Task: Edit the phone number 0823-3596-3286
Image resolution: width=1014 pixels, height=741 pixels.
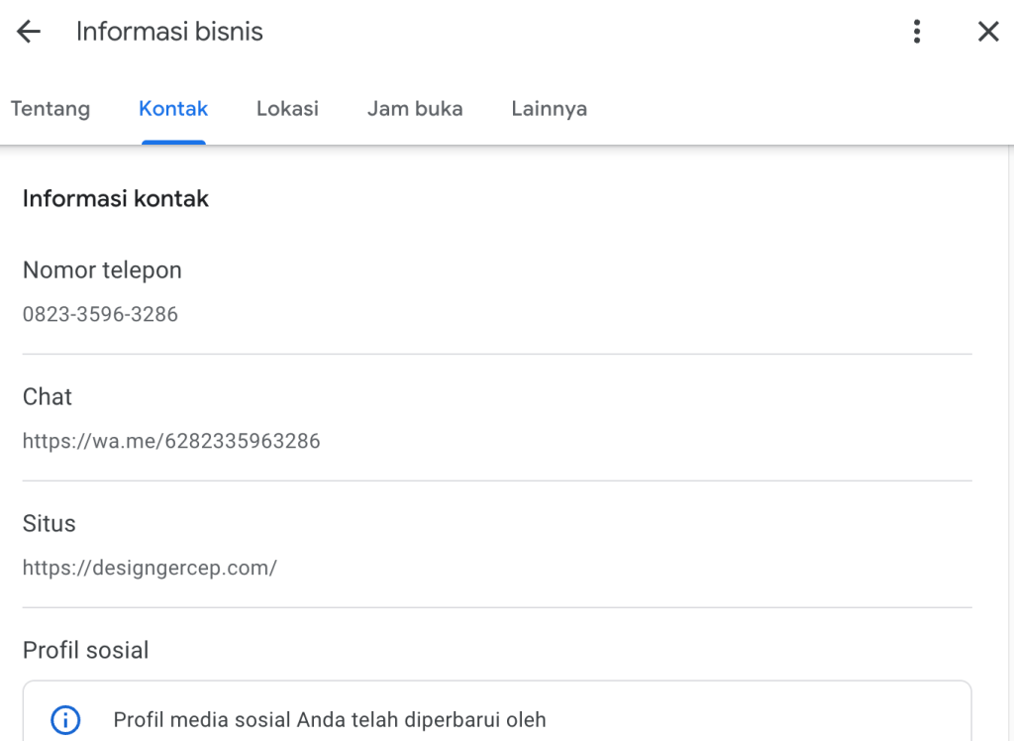Action: 100,315
